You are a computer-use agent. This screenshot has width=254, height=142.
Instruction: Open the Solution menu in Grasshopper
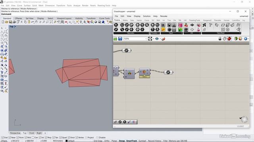tap(147, 16)
